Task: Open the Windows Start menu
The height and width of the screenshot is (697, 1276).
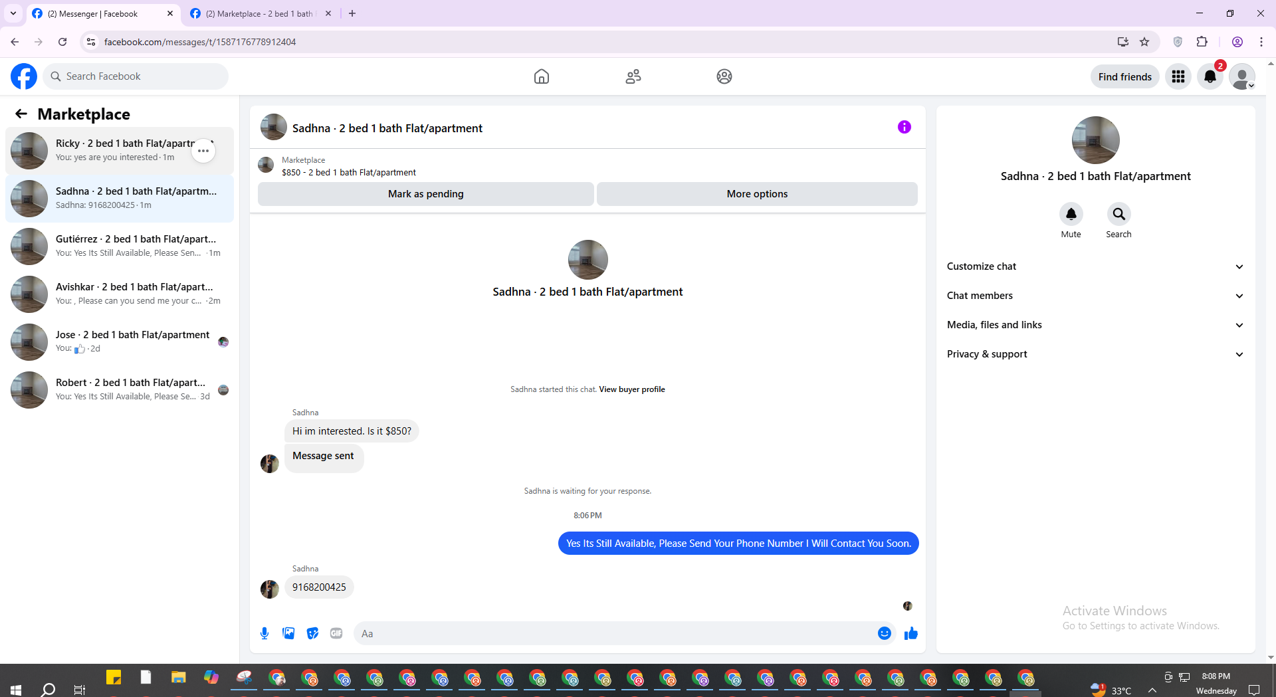Action: [16, 689]
